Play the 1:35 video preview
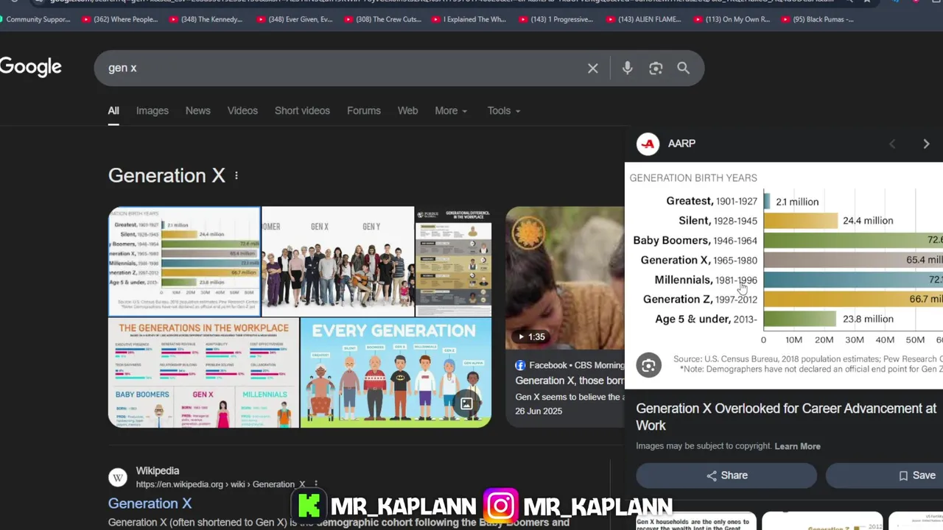943x530 pixels. click(x=530, y=336)
